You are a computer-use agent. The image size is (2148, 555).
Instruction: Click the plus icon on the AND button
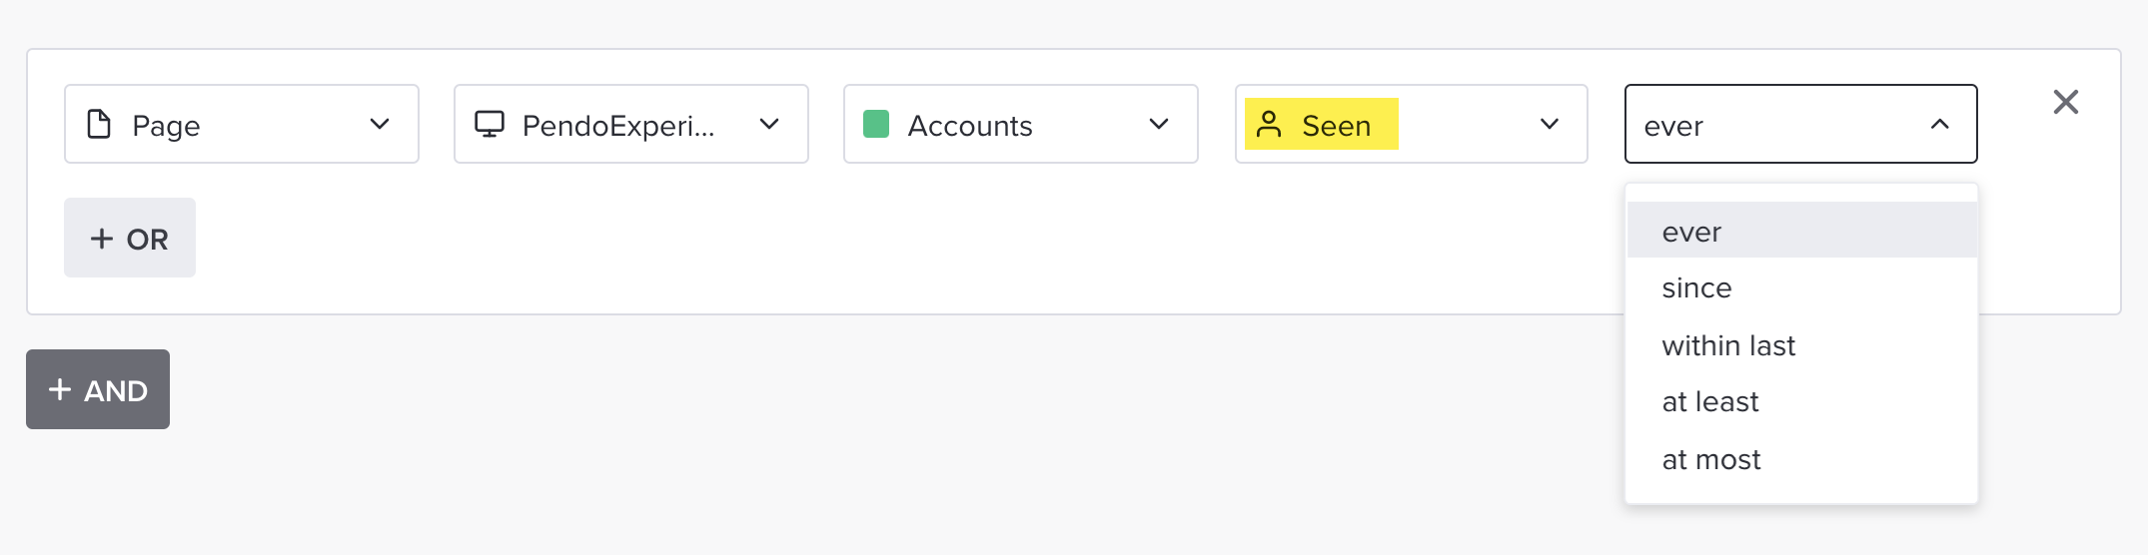pyautogui.click(x=60, y=389)
